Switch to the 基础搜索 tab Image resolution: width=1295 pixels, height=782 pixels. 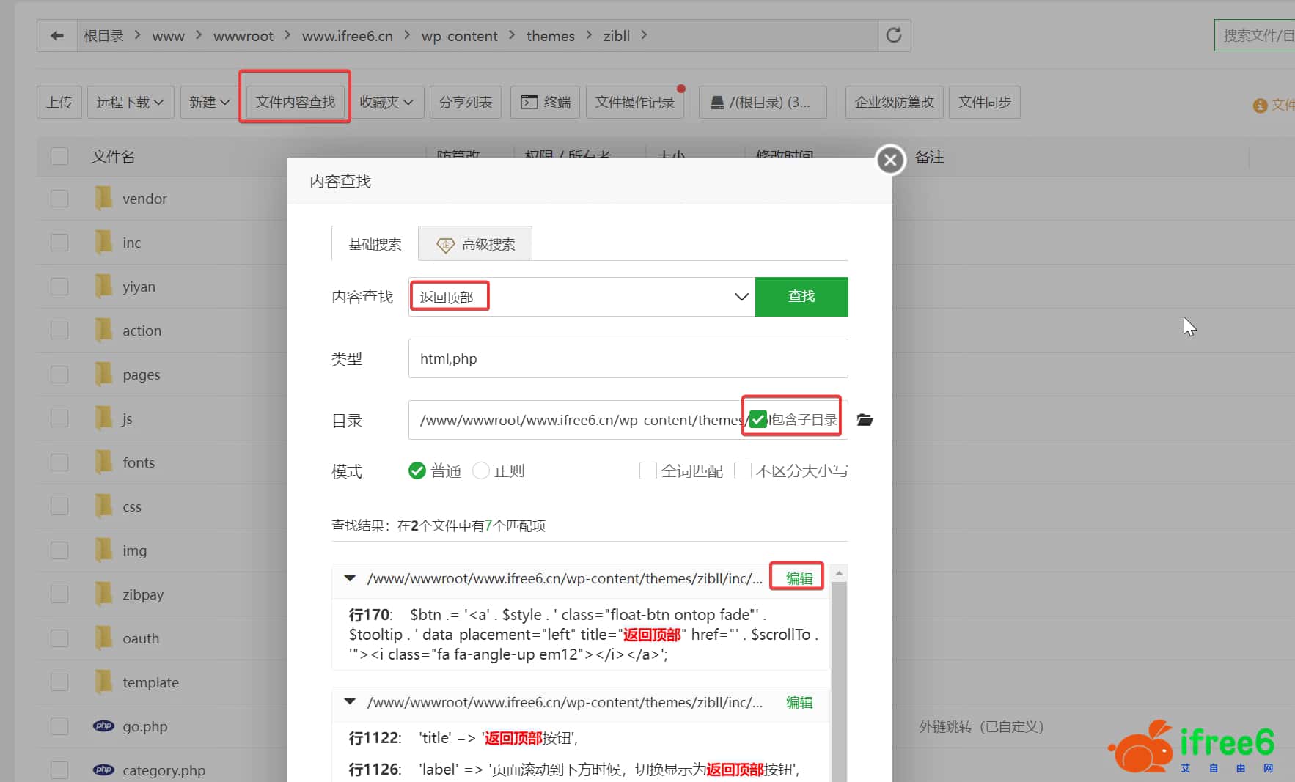(375, 243)
